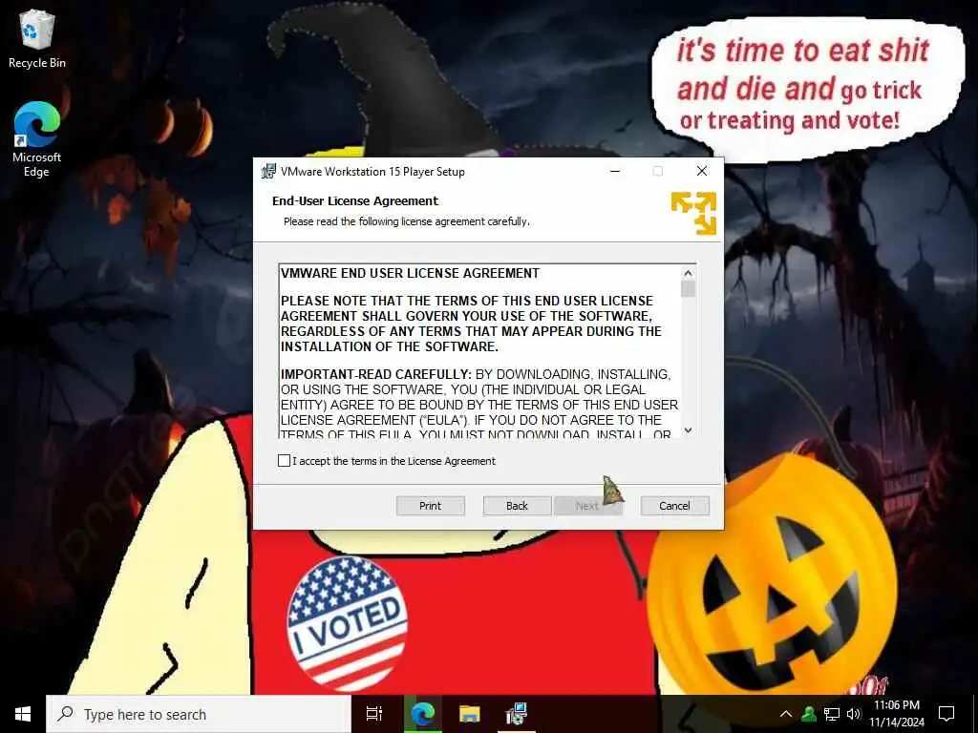Click the yellow VMware logo in the dialog header

[693, 214]
